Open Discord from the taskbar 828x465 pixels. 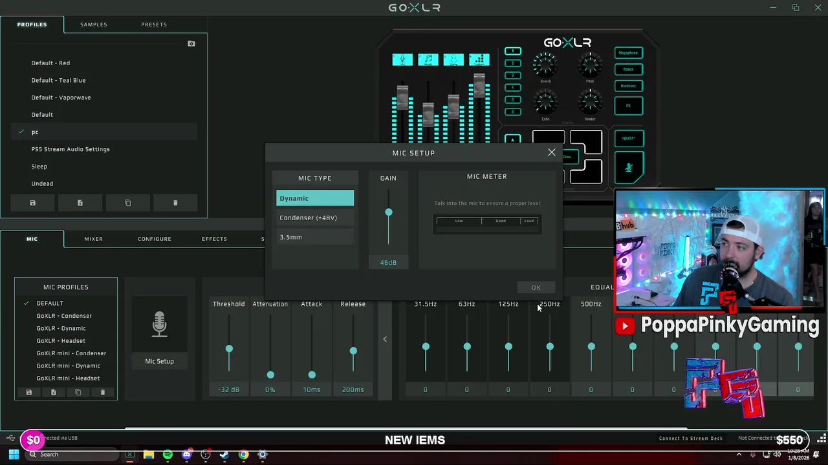pos(187,455)
